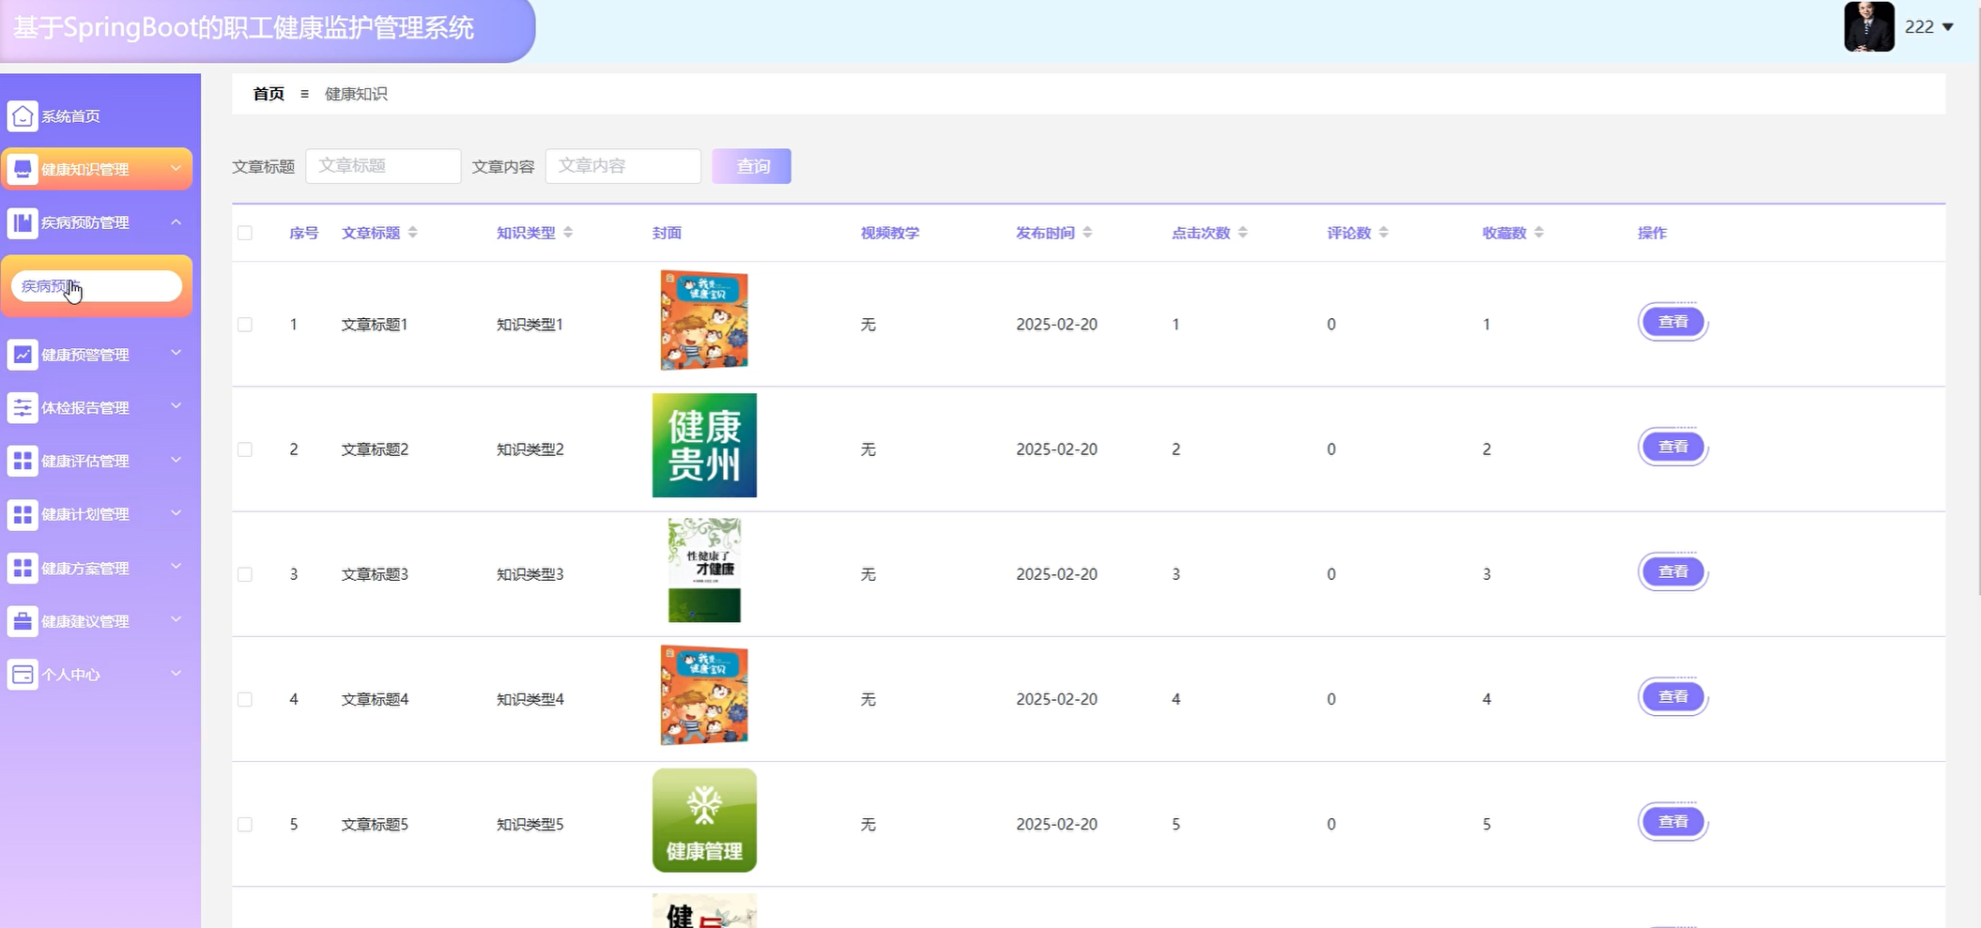Open 健康建议管理 via its briefcase icon
Image resolution: width=1981 pixels, height=928 pixels.
23,620
